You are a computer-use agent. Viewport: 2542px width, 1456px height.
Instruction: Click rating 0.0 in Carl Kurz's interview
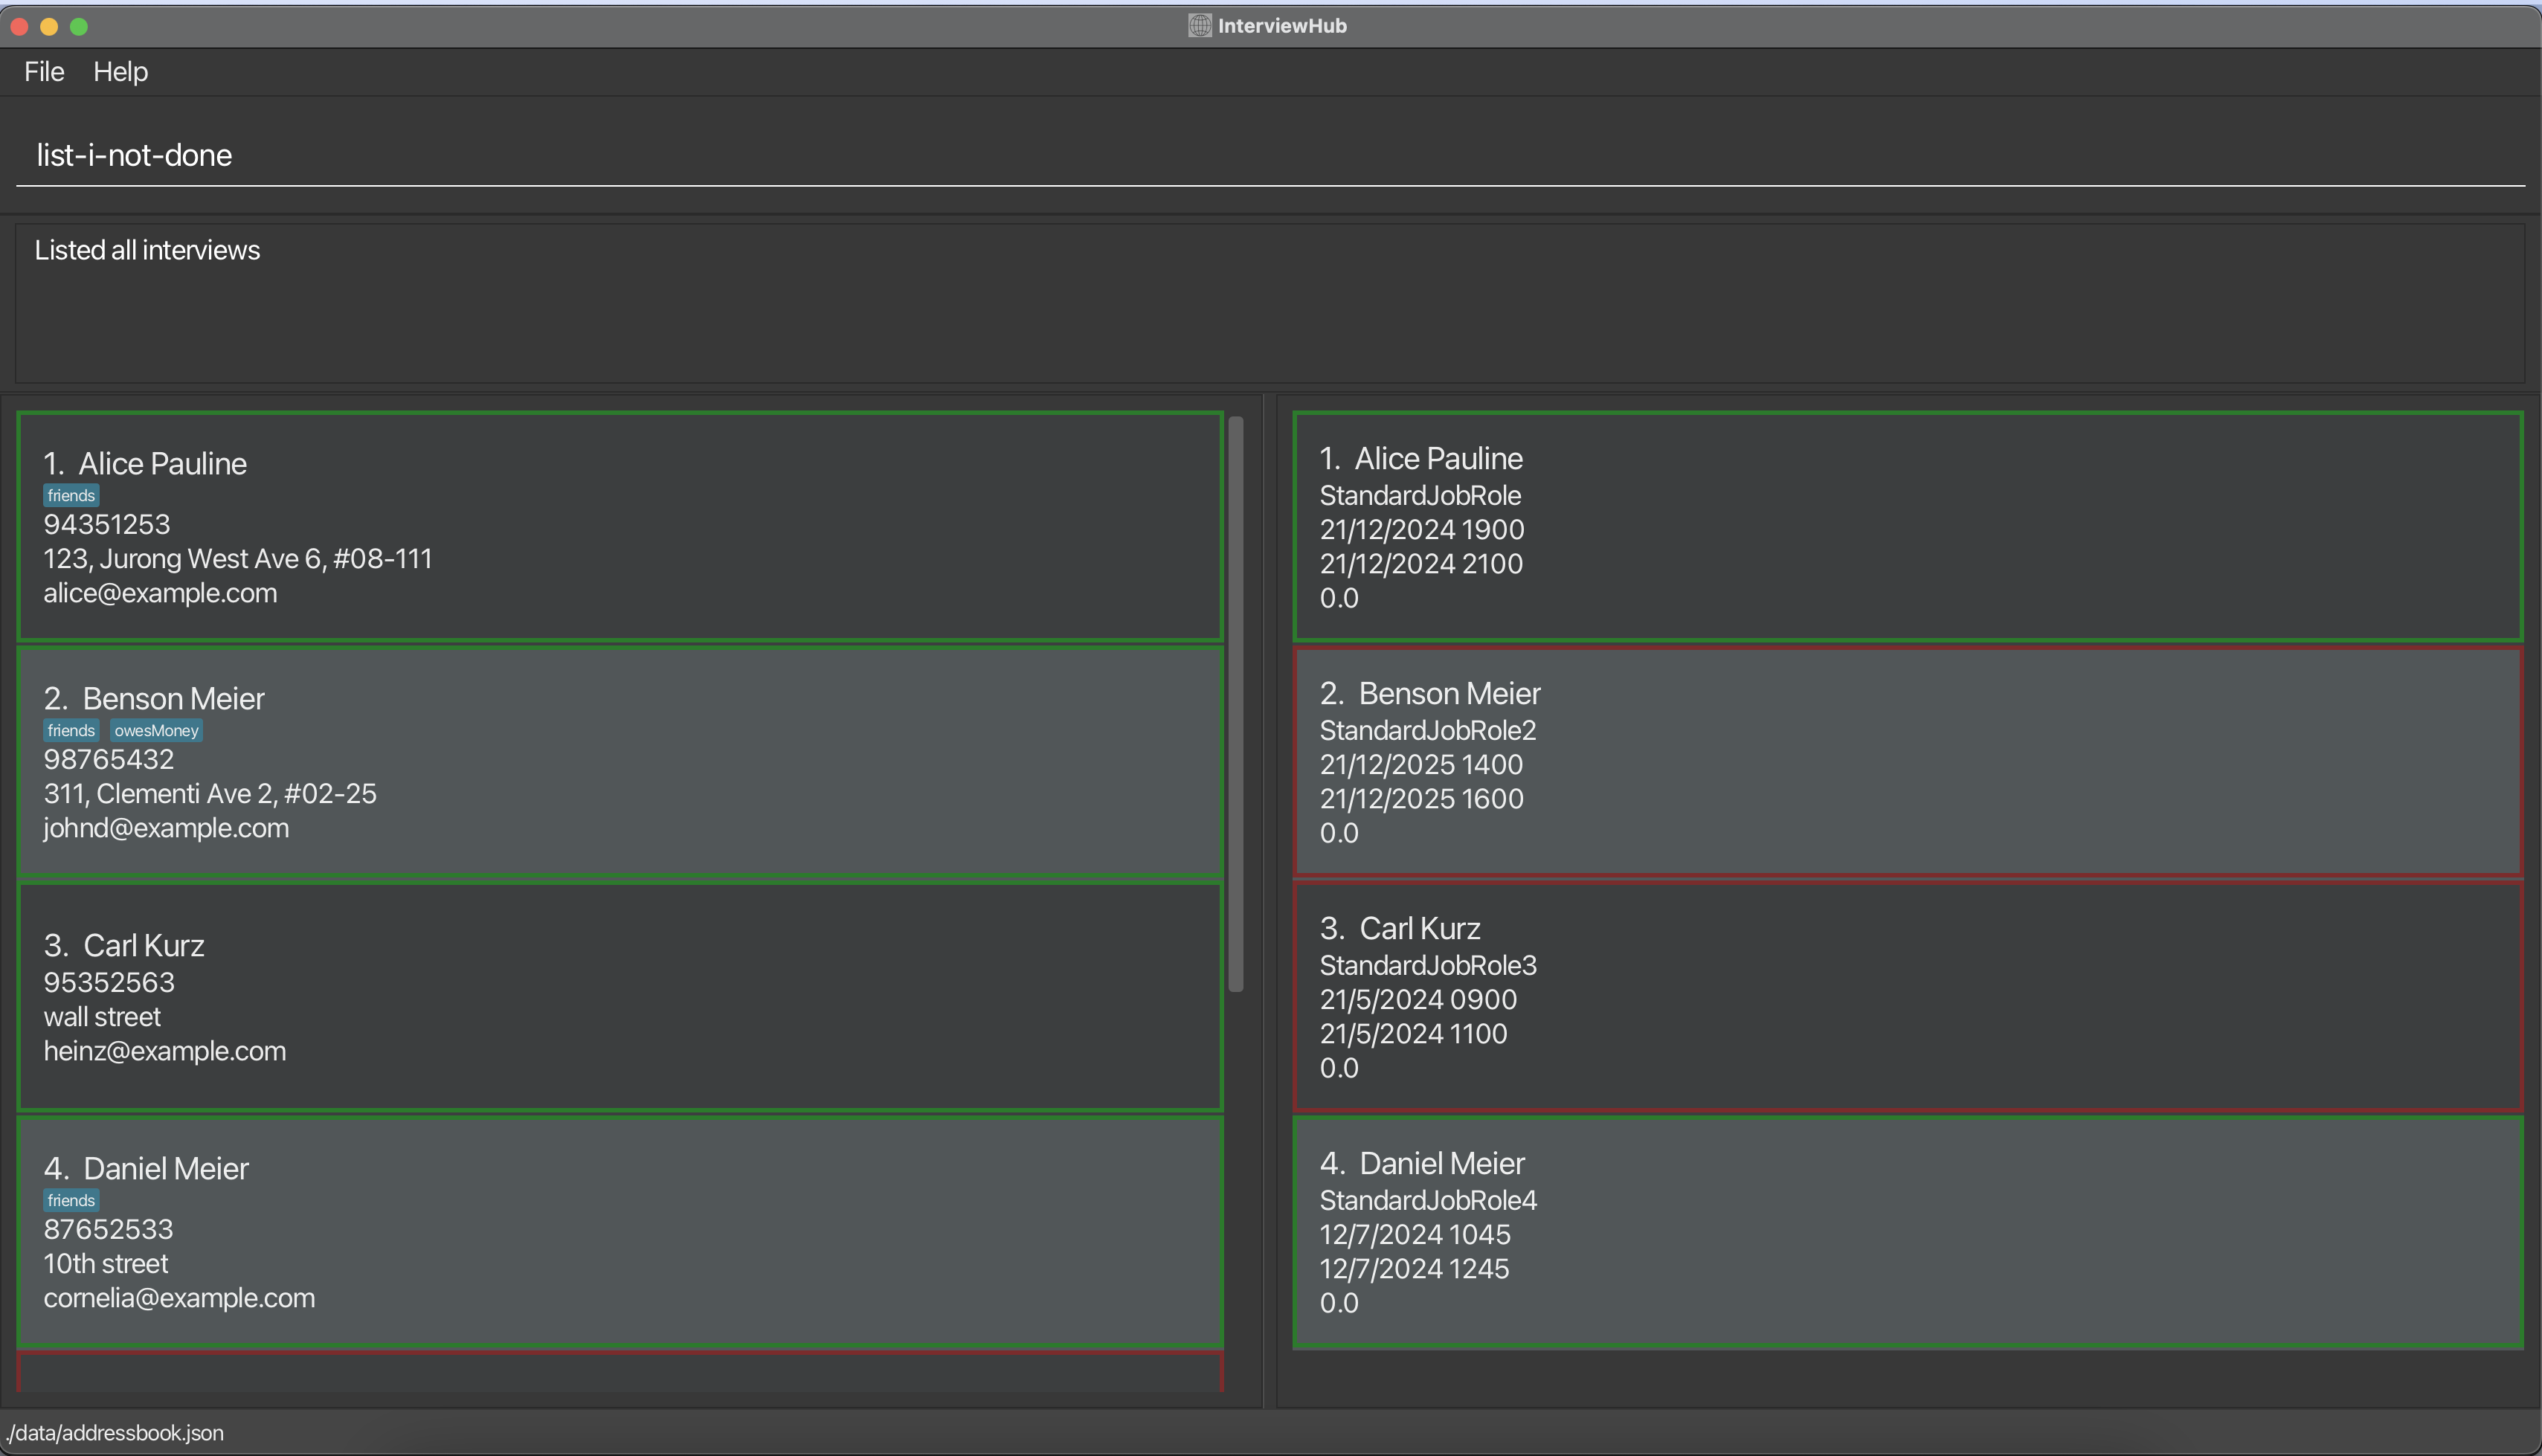pyautogui.click(x=1339, y=1068)
